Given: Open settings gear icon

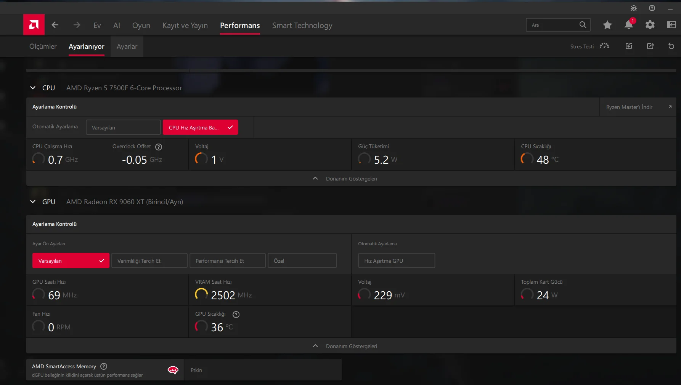Looking at the screenshot, I should coord(650,25).
